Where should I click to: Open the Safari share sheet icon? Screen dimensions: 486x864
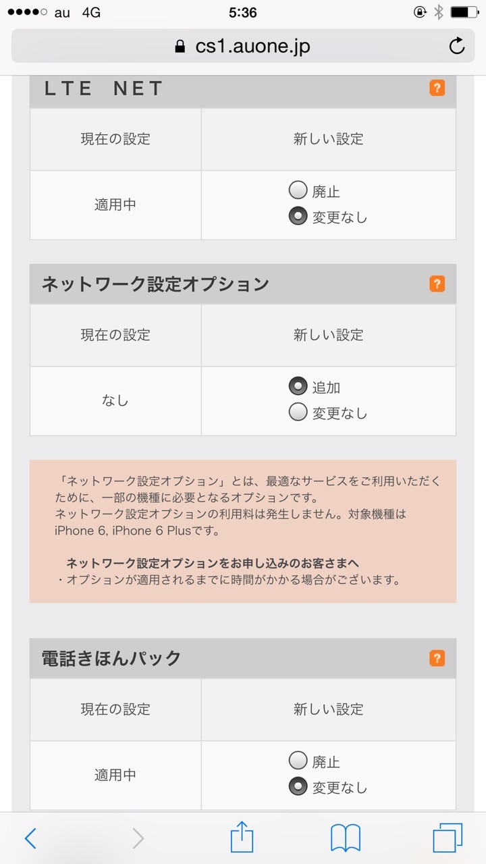coord(242,838)
